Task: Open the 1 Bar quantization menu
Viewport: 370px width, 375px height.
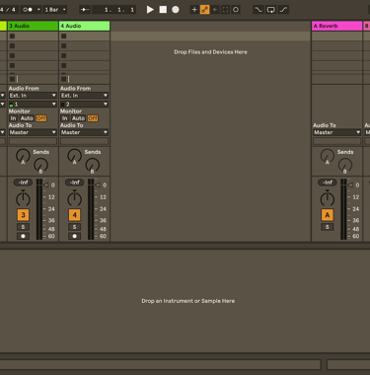Action: point(55,10)
